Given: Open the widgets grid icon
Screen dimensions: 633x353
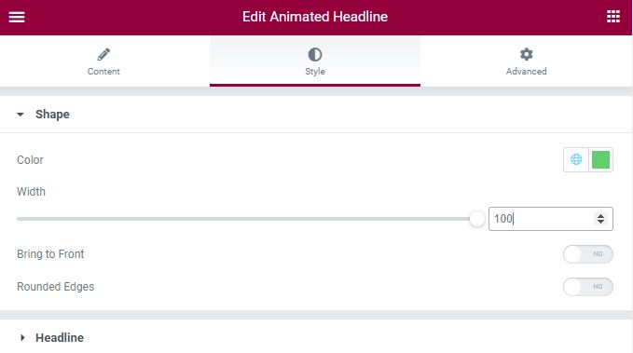Looking at the screenshot, I should tap(613, 17).
